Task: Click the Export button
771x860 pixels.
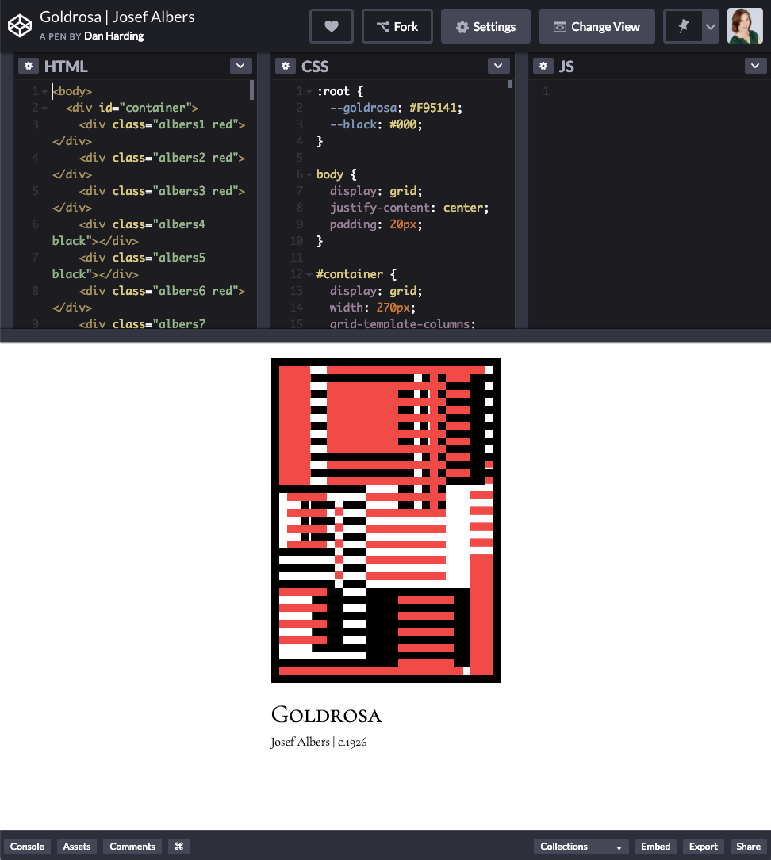Action: click(x=703, y=847)
